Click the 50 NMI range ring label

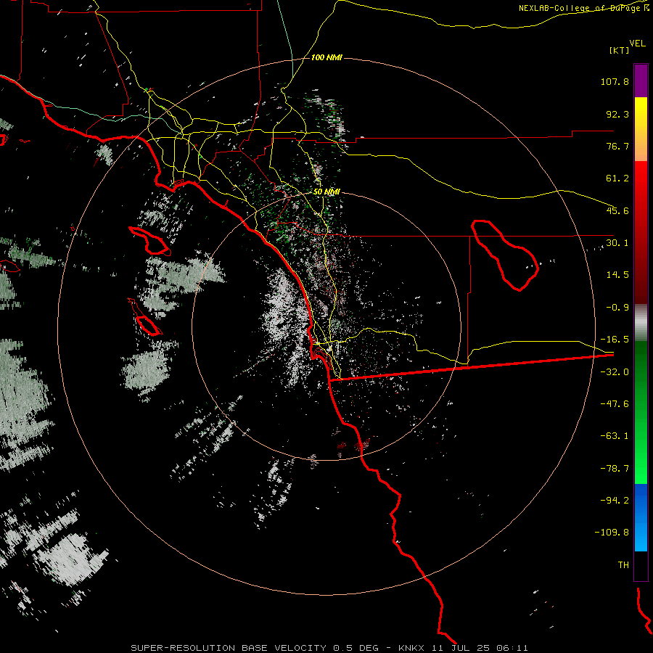326,192
